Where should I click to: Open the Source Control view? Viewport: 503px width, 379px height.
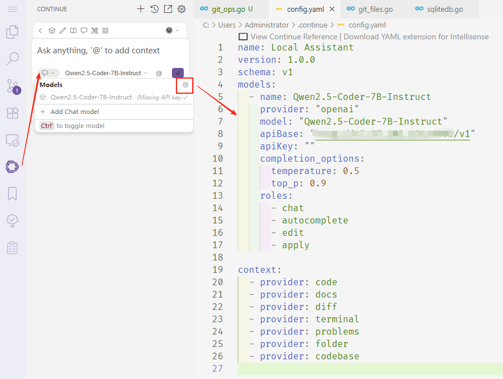point(12,86)
